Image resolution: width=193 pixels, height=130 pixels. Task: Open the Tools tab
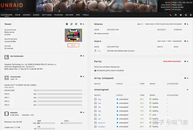pyautogui.click(x=86, y=15)
